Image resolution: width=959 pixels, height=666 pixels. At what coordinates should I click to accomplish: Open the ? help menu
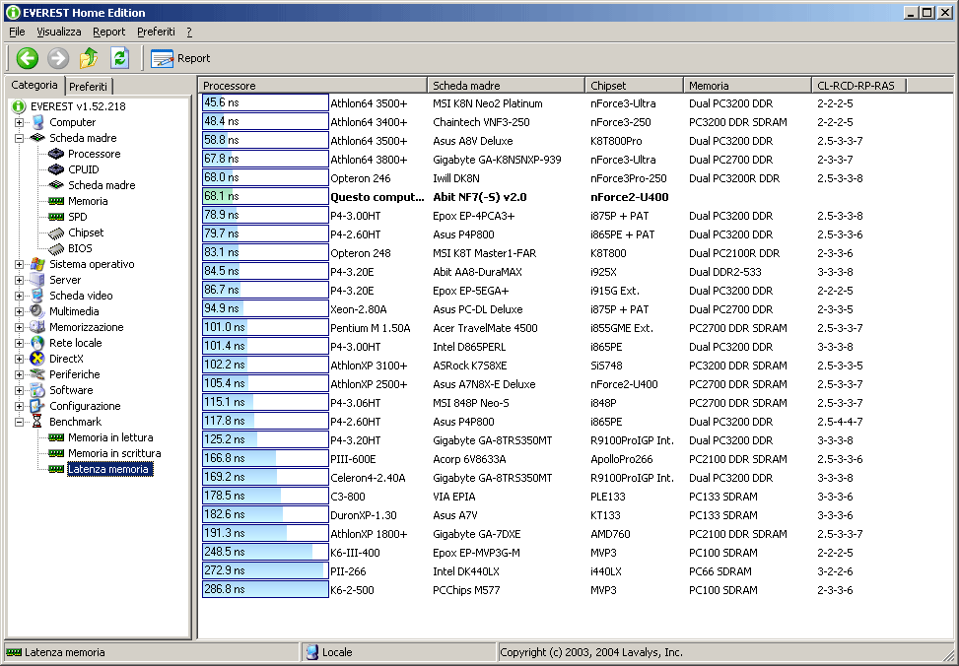pyautogui.click(x=189, y=32)
